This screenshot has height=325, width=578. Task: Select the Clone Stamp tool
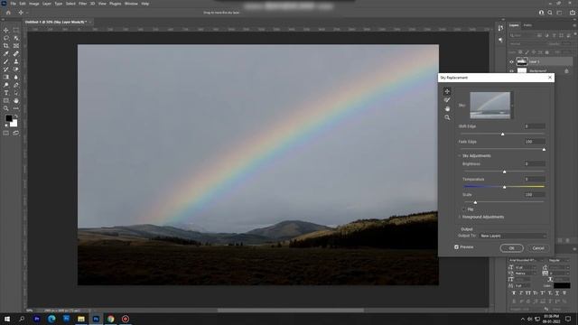[x=16, y=61]
